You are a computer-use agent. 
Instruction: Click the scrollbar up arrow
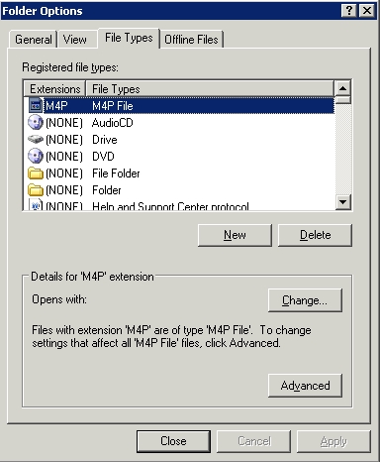pos(343,88)
